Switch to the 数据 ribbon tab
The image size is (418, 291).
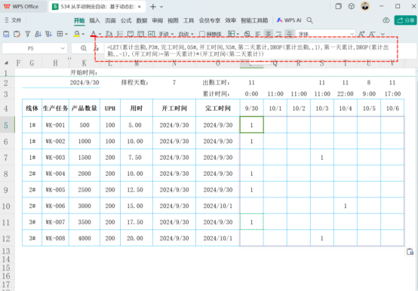pos(142,20)
